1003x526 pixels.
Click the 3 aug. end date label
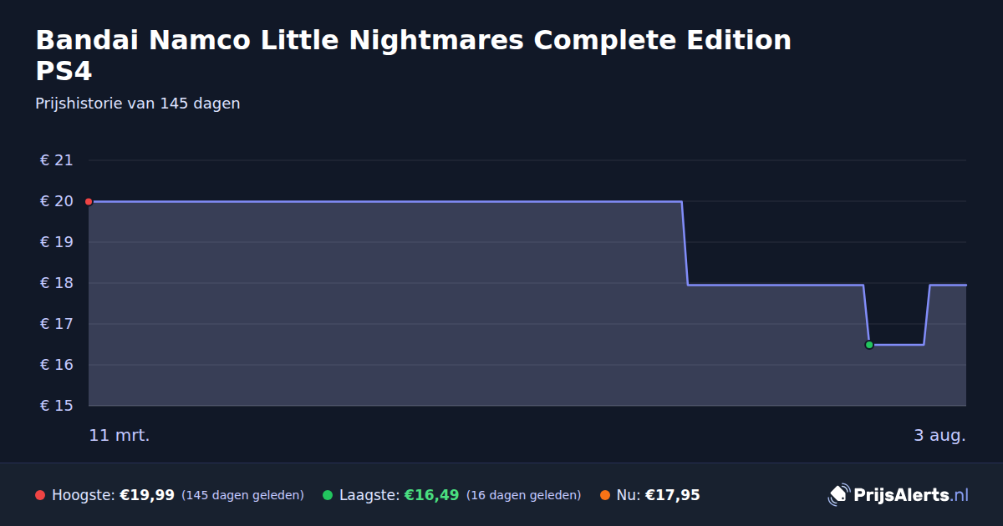[x=939, y=435]
